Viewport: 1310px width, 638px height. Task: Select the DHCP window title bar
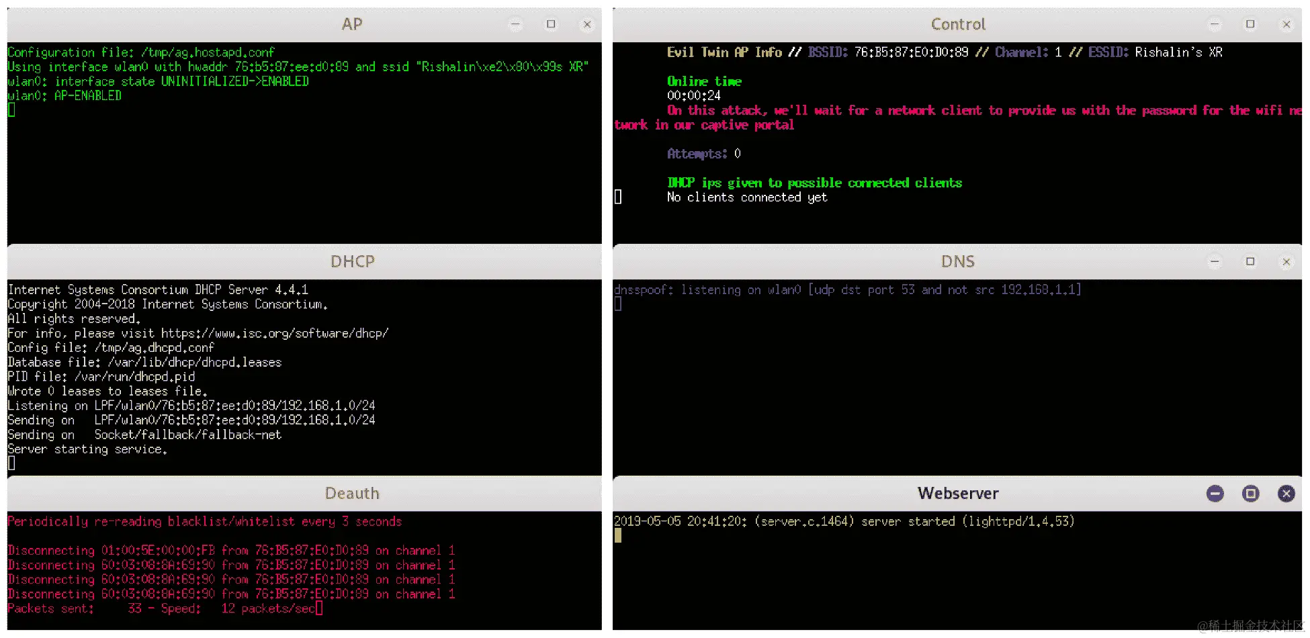[304, 262]
